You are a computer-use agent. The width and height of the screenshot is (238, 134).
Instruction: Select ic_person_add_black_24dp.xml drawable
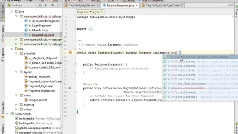coord(45,63)
